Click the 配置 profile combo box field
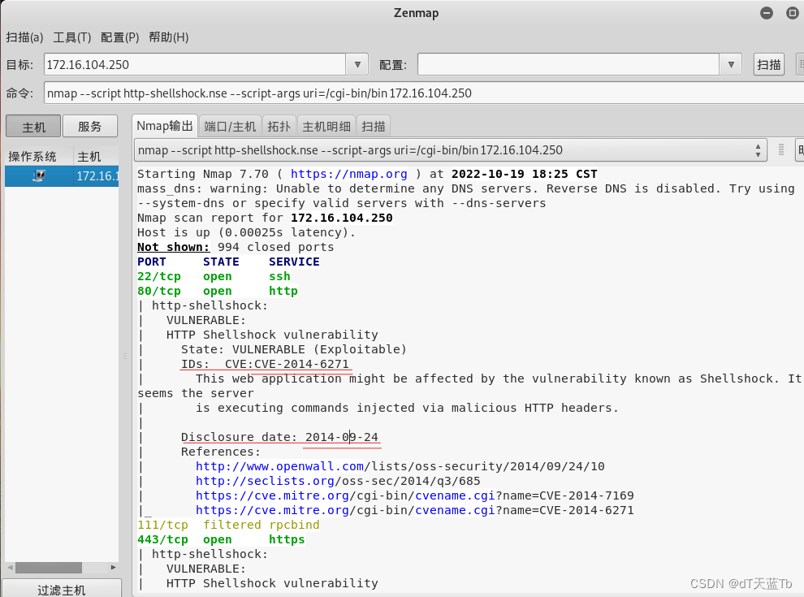This screenshot has width=804, height=597. (568, 65)
